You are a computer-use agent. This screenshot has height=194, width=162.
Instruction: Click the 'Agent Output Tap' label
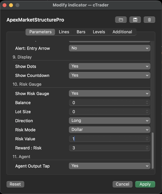[x=32, y=166]
